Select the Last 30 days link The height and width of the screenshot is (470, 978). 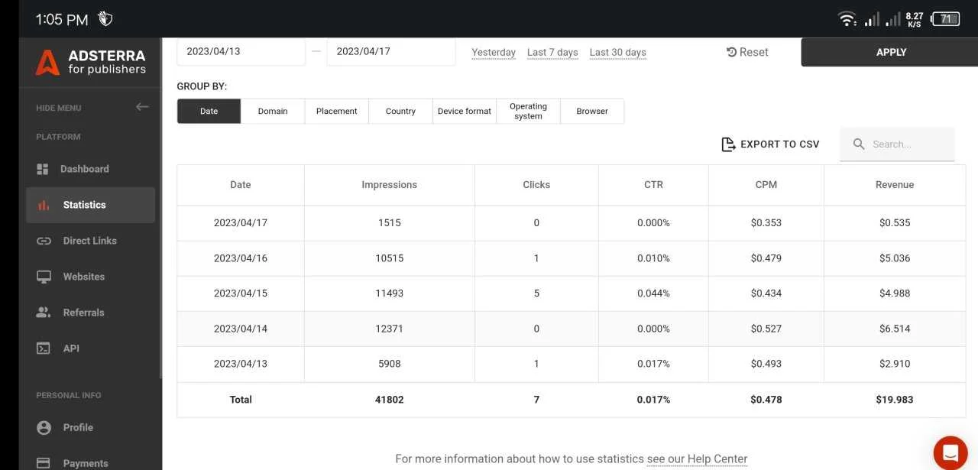click(618, 53)
